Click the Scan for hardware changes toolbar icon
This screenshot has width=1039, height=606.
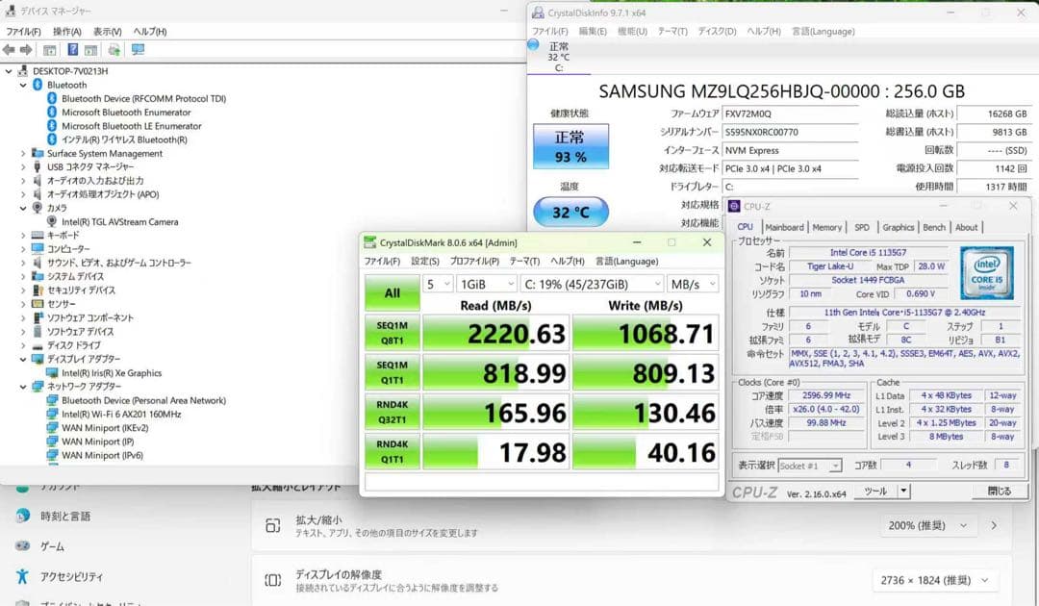114,49
